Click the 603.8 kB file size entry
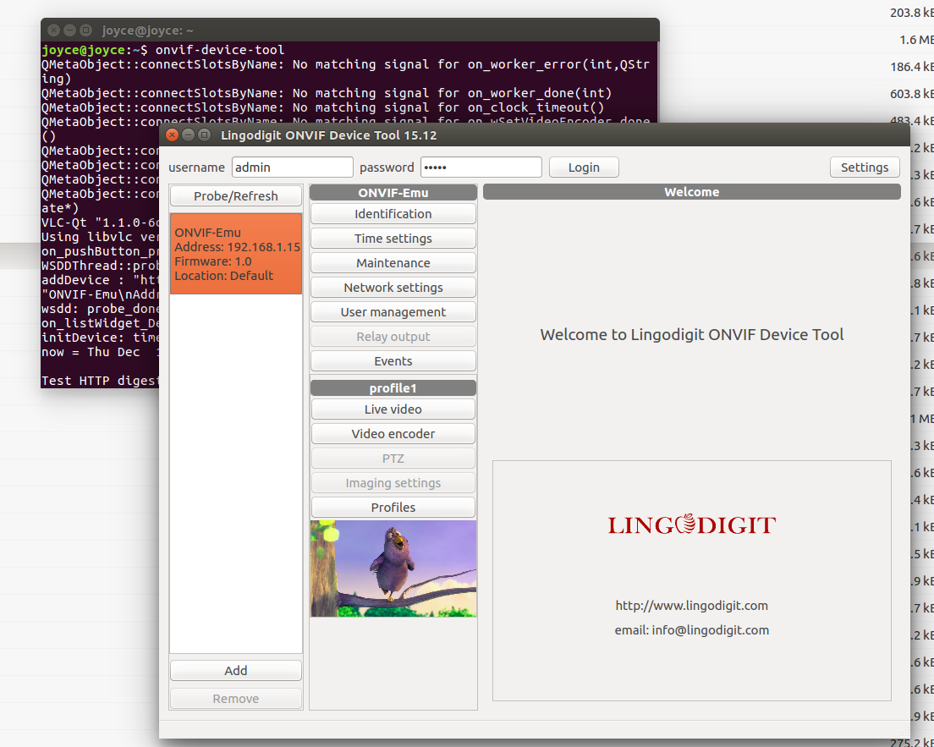934x747 pixels. tap(911, 94)
